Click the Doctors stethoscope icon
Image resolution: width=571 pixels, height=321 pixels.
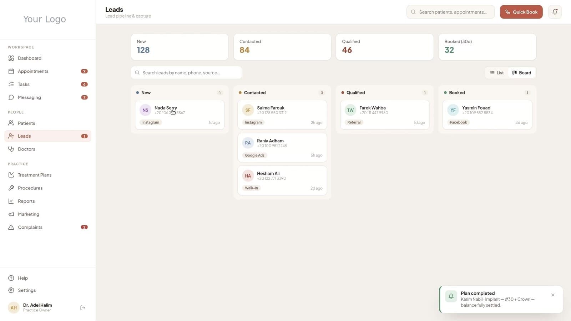pyautogui.click(x=11, y=149)
